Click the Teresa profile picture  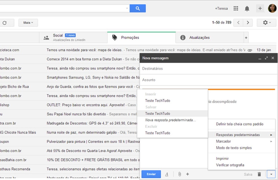[272, 8]
